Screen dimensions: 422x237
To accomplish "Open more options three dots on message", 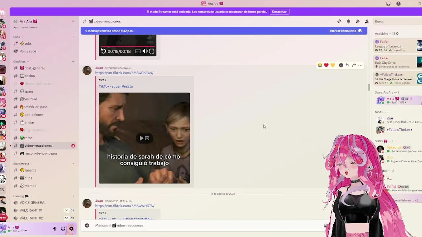I will click(x=360, y=65).
